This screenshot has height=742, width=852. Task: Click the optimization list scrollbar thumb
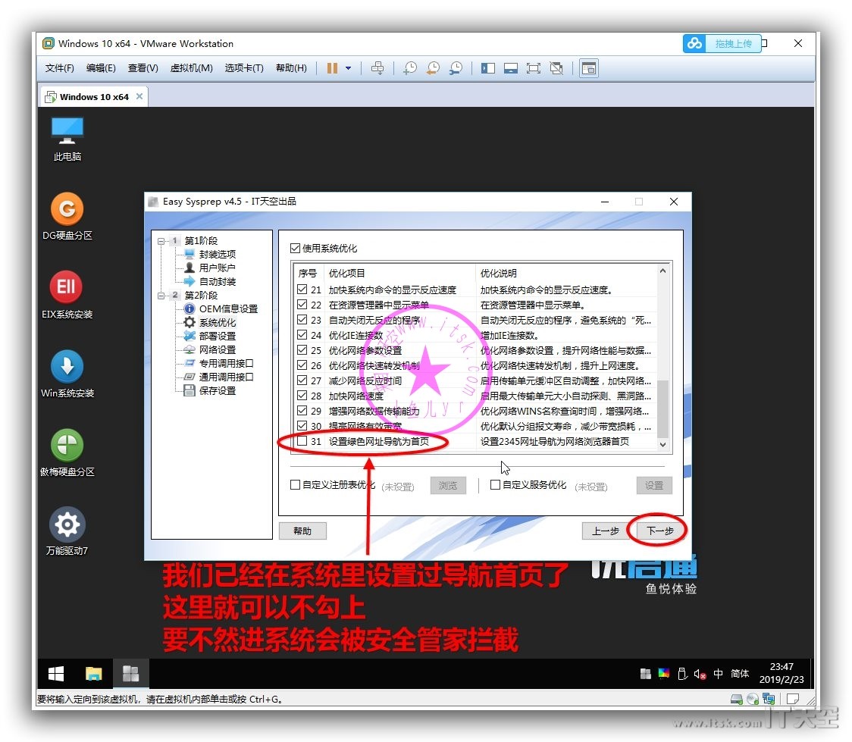pos(663,409)
